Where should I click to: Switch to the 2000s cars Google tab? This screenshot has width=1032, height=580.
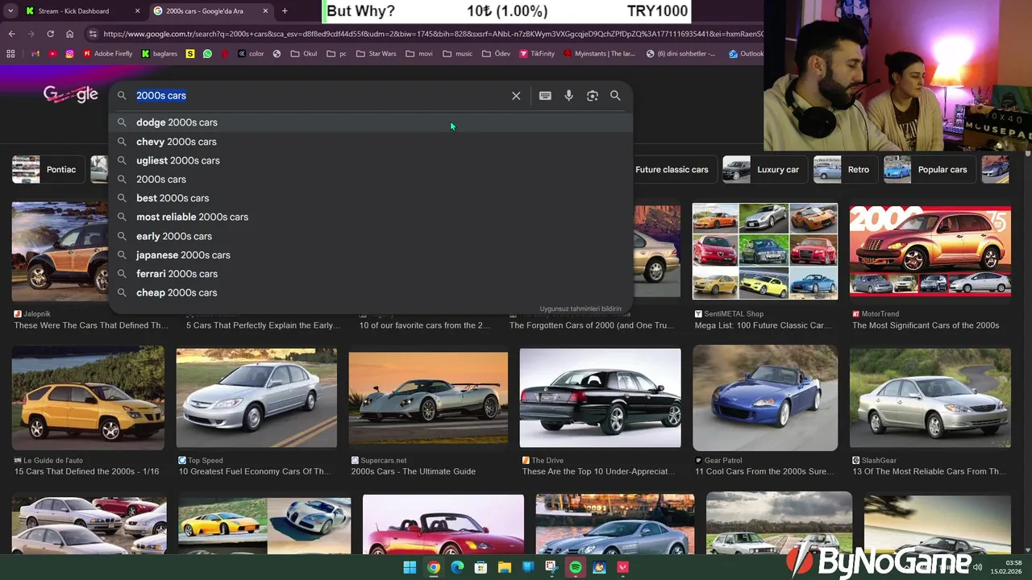210,11
